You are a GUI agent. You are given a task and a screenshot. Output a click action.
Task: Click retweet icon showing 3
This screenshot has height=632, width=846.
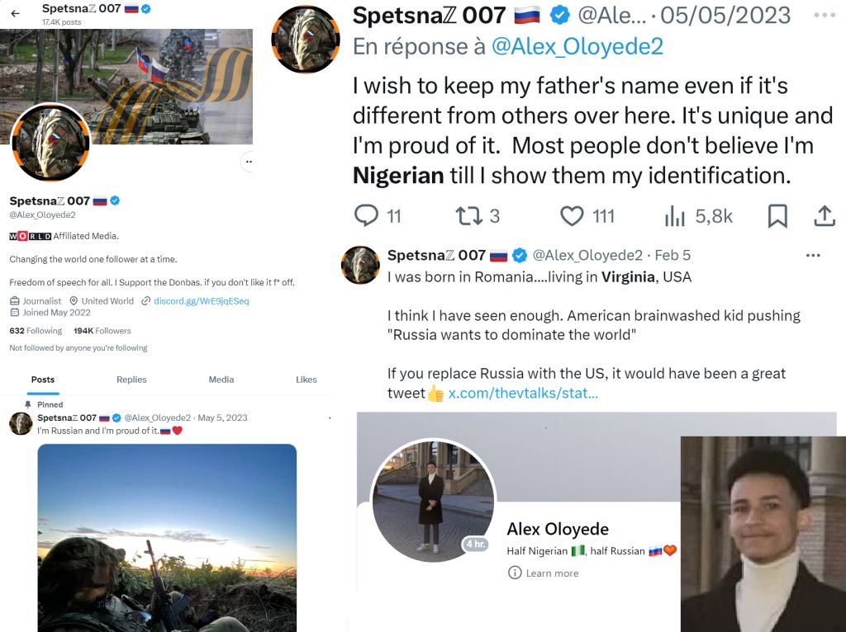pos(469,216)
